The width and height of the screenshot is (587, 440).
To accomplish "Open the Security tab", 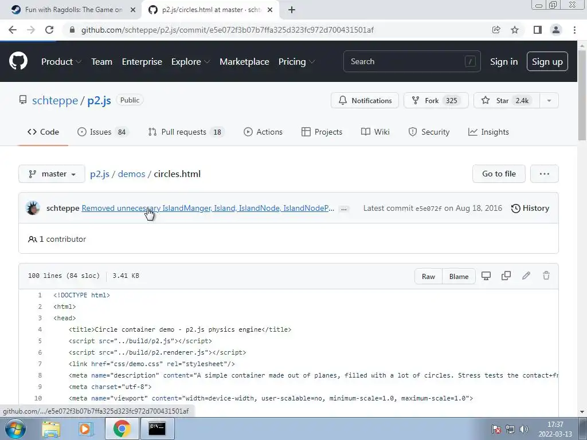I will click(x=429, y=132).
